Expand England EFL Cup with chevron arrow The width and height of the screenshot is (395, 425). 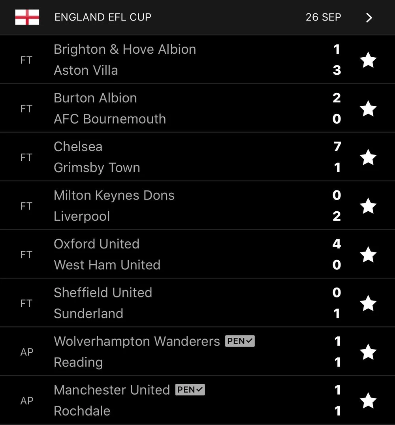pos(369,18)
